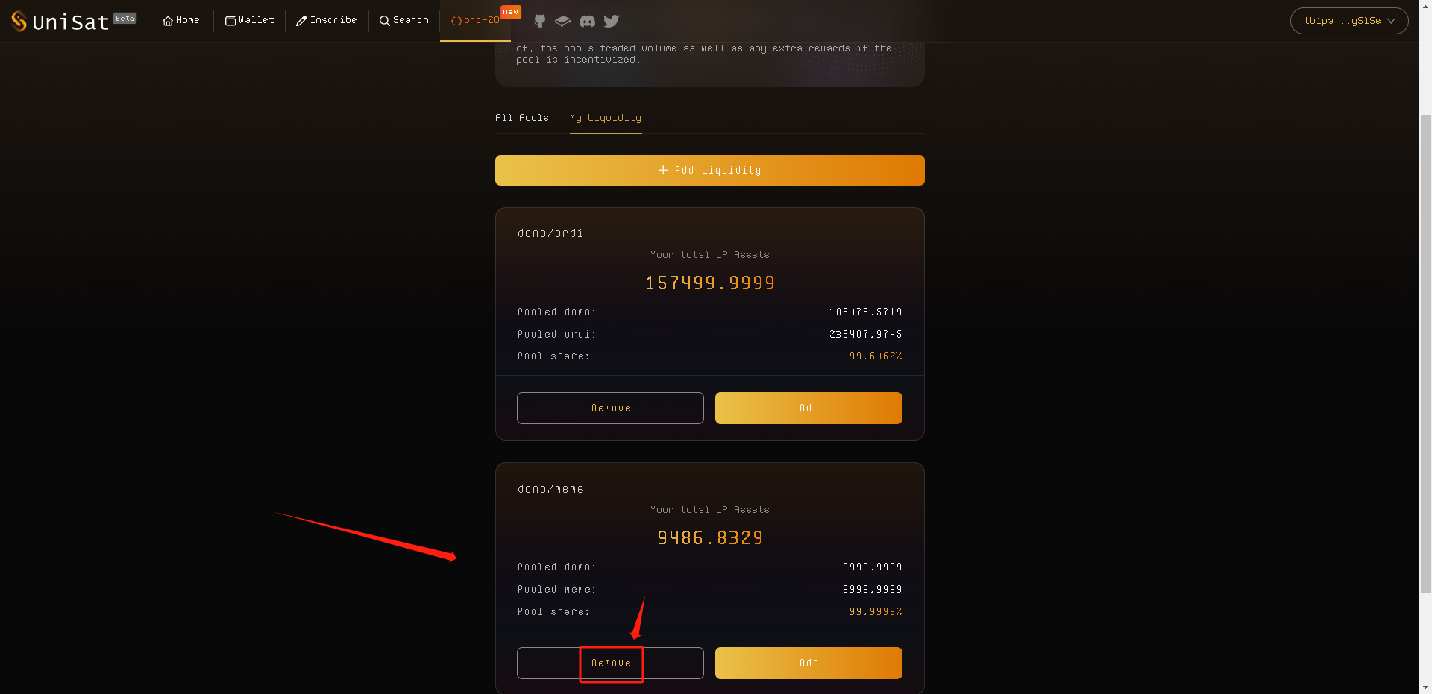Add liquidity to domo/ordi pool
The width and height of the screenshot is (1432, 694).
(808, 408)
